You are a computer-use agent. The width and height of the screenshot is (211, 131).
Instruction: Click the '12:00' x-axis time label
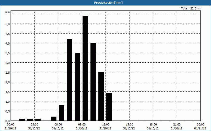coord(106,125)
